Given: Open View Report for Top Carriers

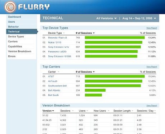Looking at the screenshot, I should pos(152,67).
